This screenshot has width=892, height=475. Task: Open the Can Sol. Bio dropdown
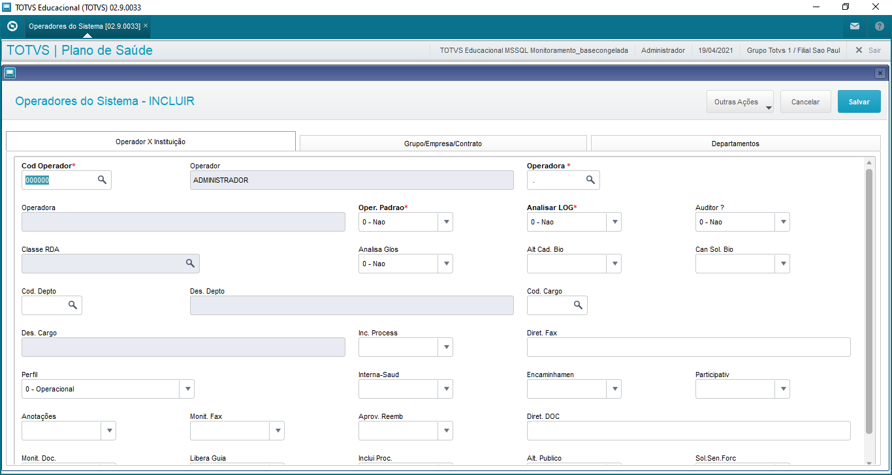pos(784,264)
